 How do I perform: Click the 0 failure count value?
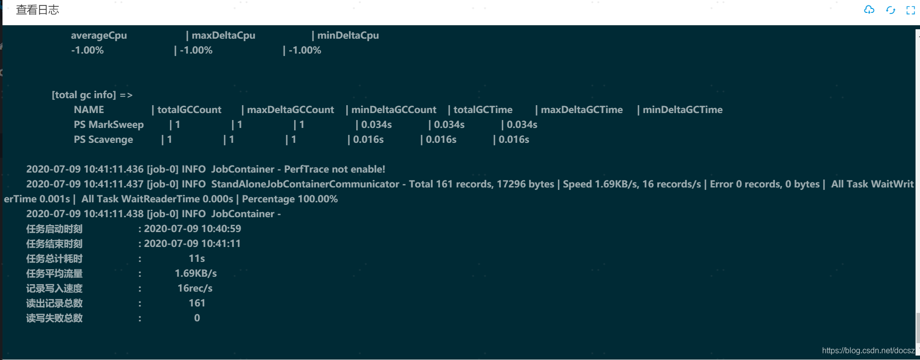(x=197, y=318)
